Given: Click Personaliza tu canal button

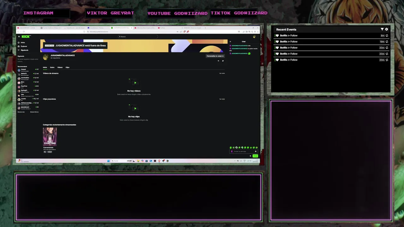Looking at the screenshot, I should (215, 56).
